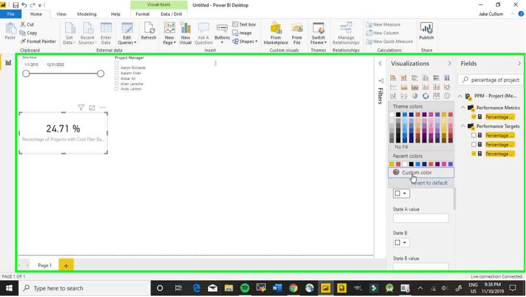Image resolution: width=526 pixels, height=297 pixels.
Task: Switch to Report view in left sidebar
Action: (8, 63)
